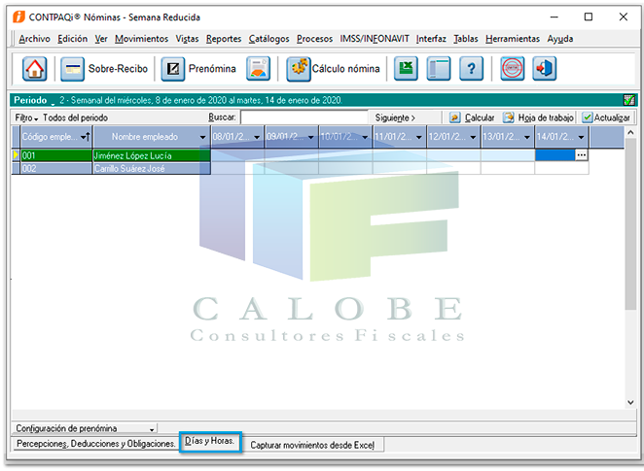The height and width of the screenshot is (471, 644).
Task: Minimize the CONTPAQi Nóminas window
Action: pos(555,17)
